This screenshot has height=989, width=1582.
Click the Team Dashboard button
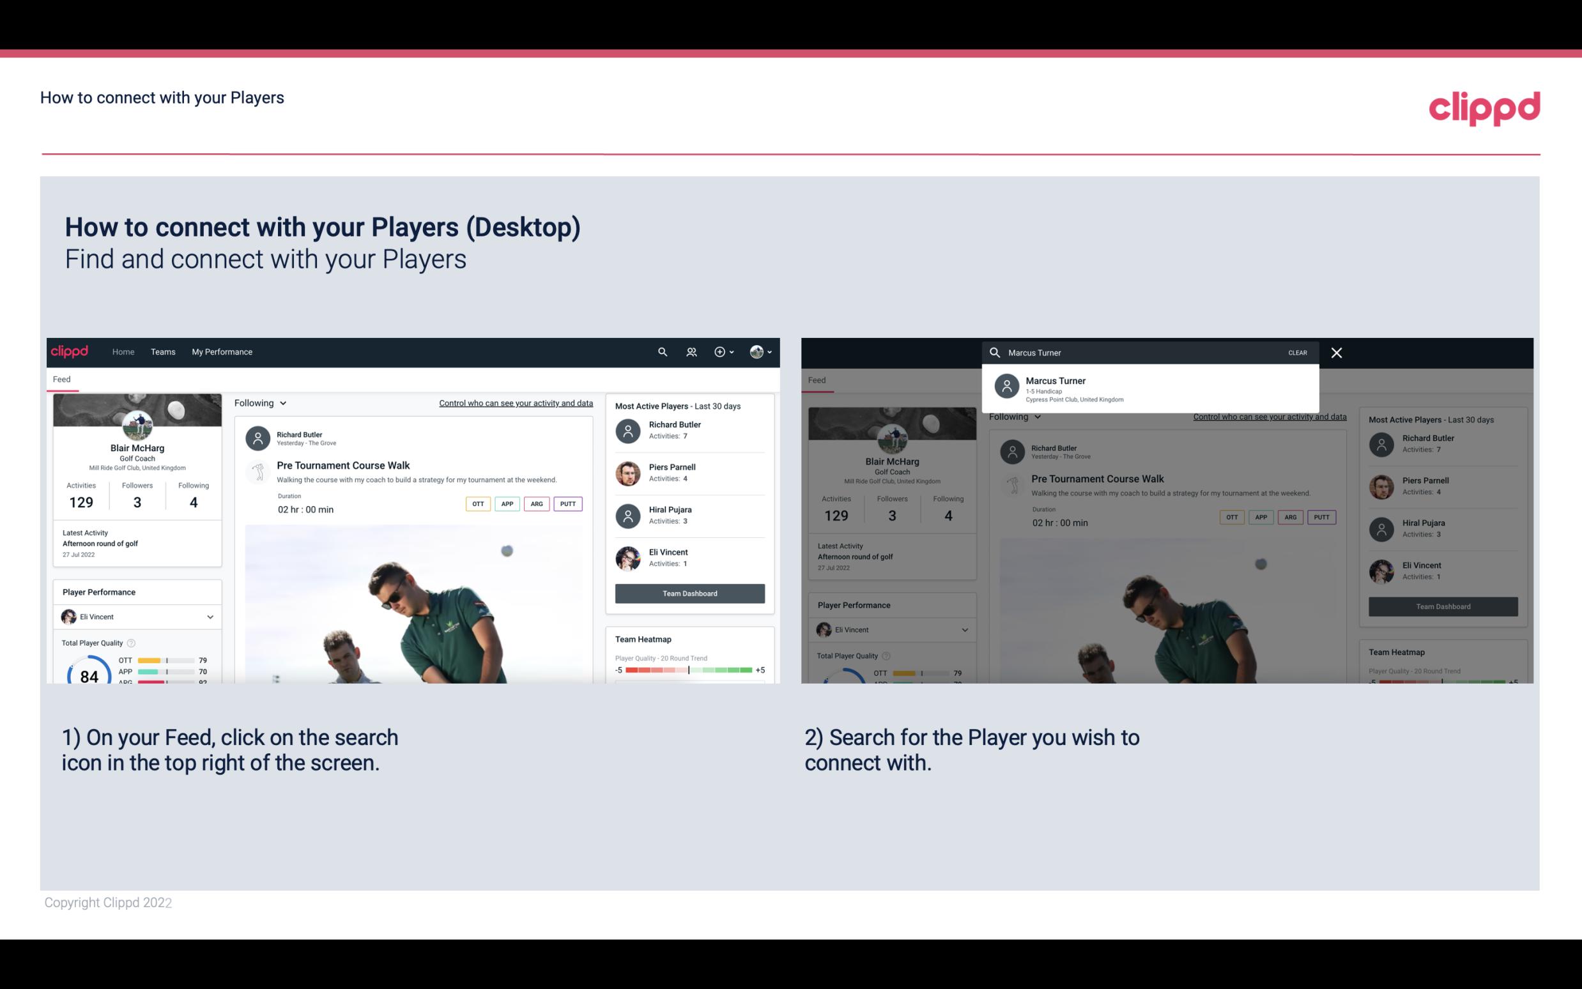pyautogui.click(x=689, y=592)
